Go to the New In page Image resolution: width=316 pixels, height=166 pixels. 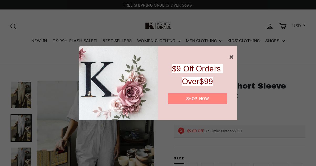pyautogui.click(x=39, y=41)
